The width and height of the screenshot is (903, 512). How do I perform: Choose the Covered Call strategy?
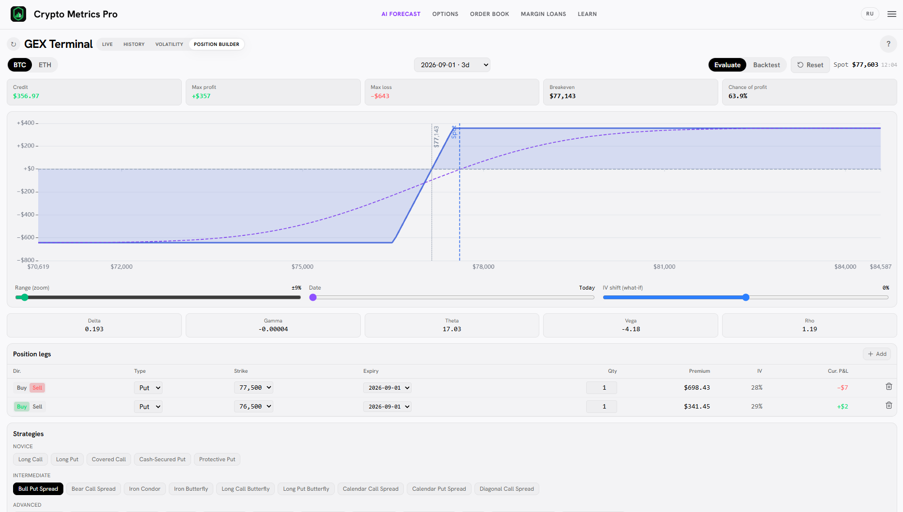pos(109,459)
